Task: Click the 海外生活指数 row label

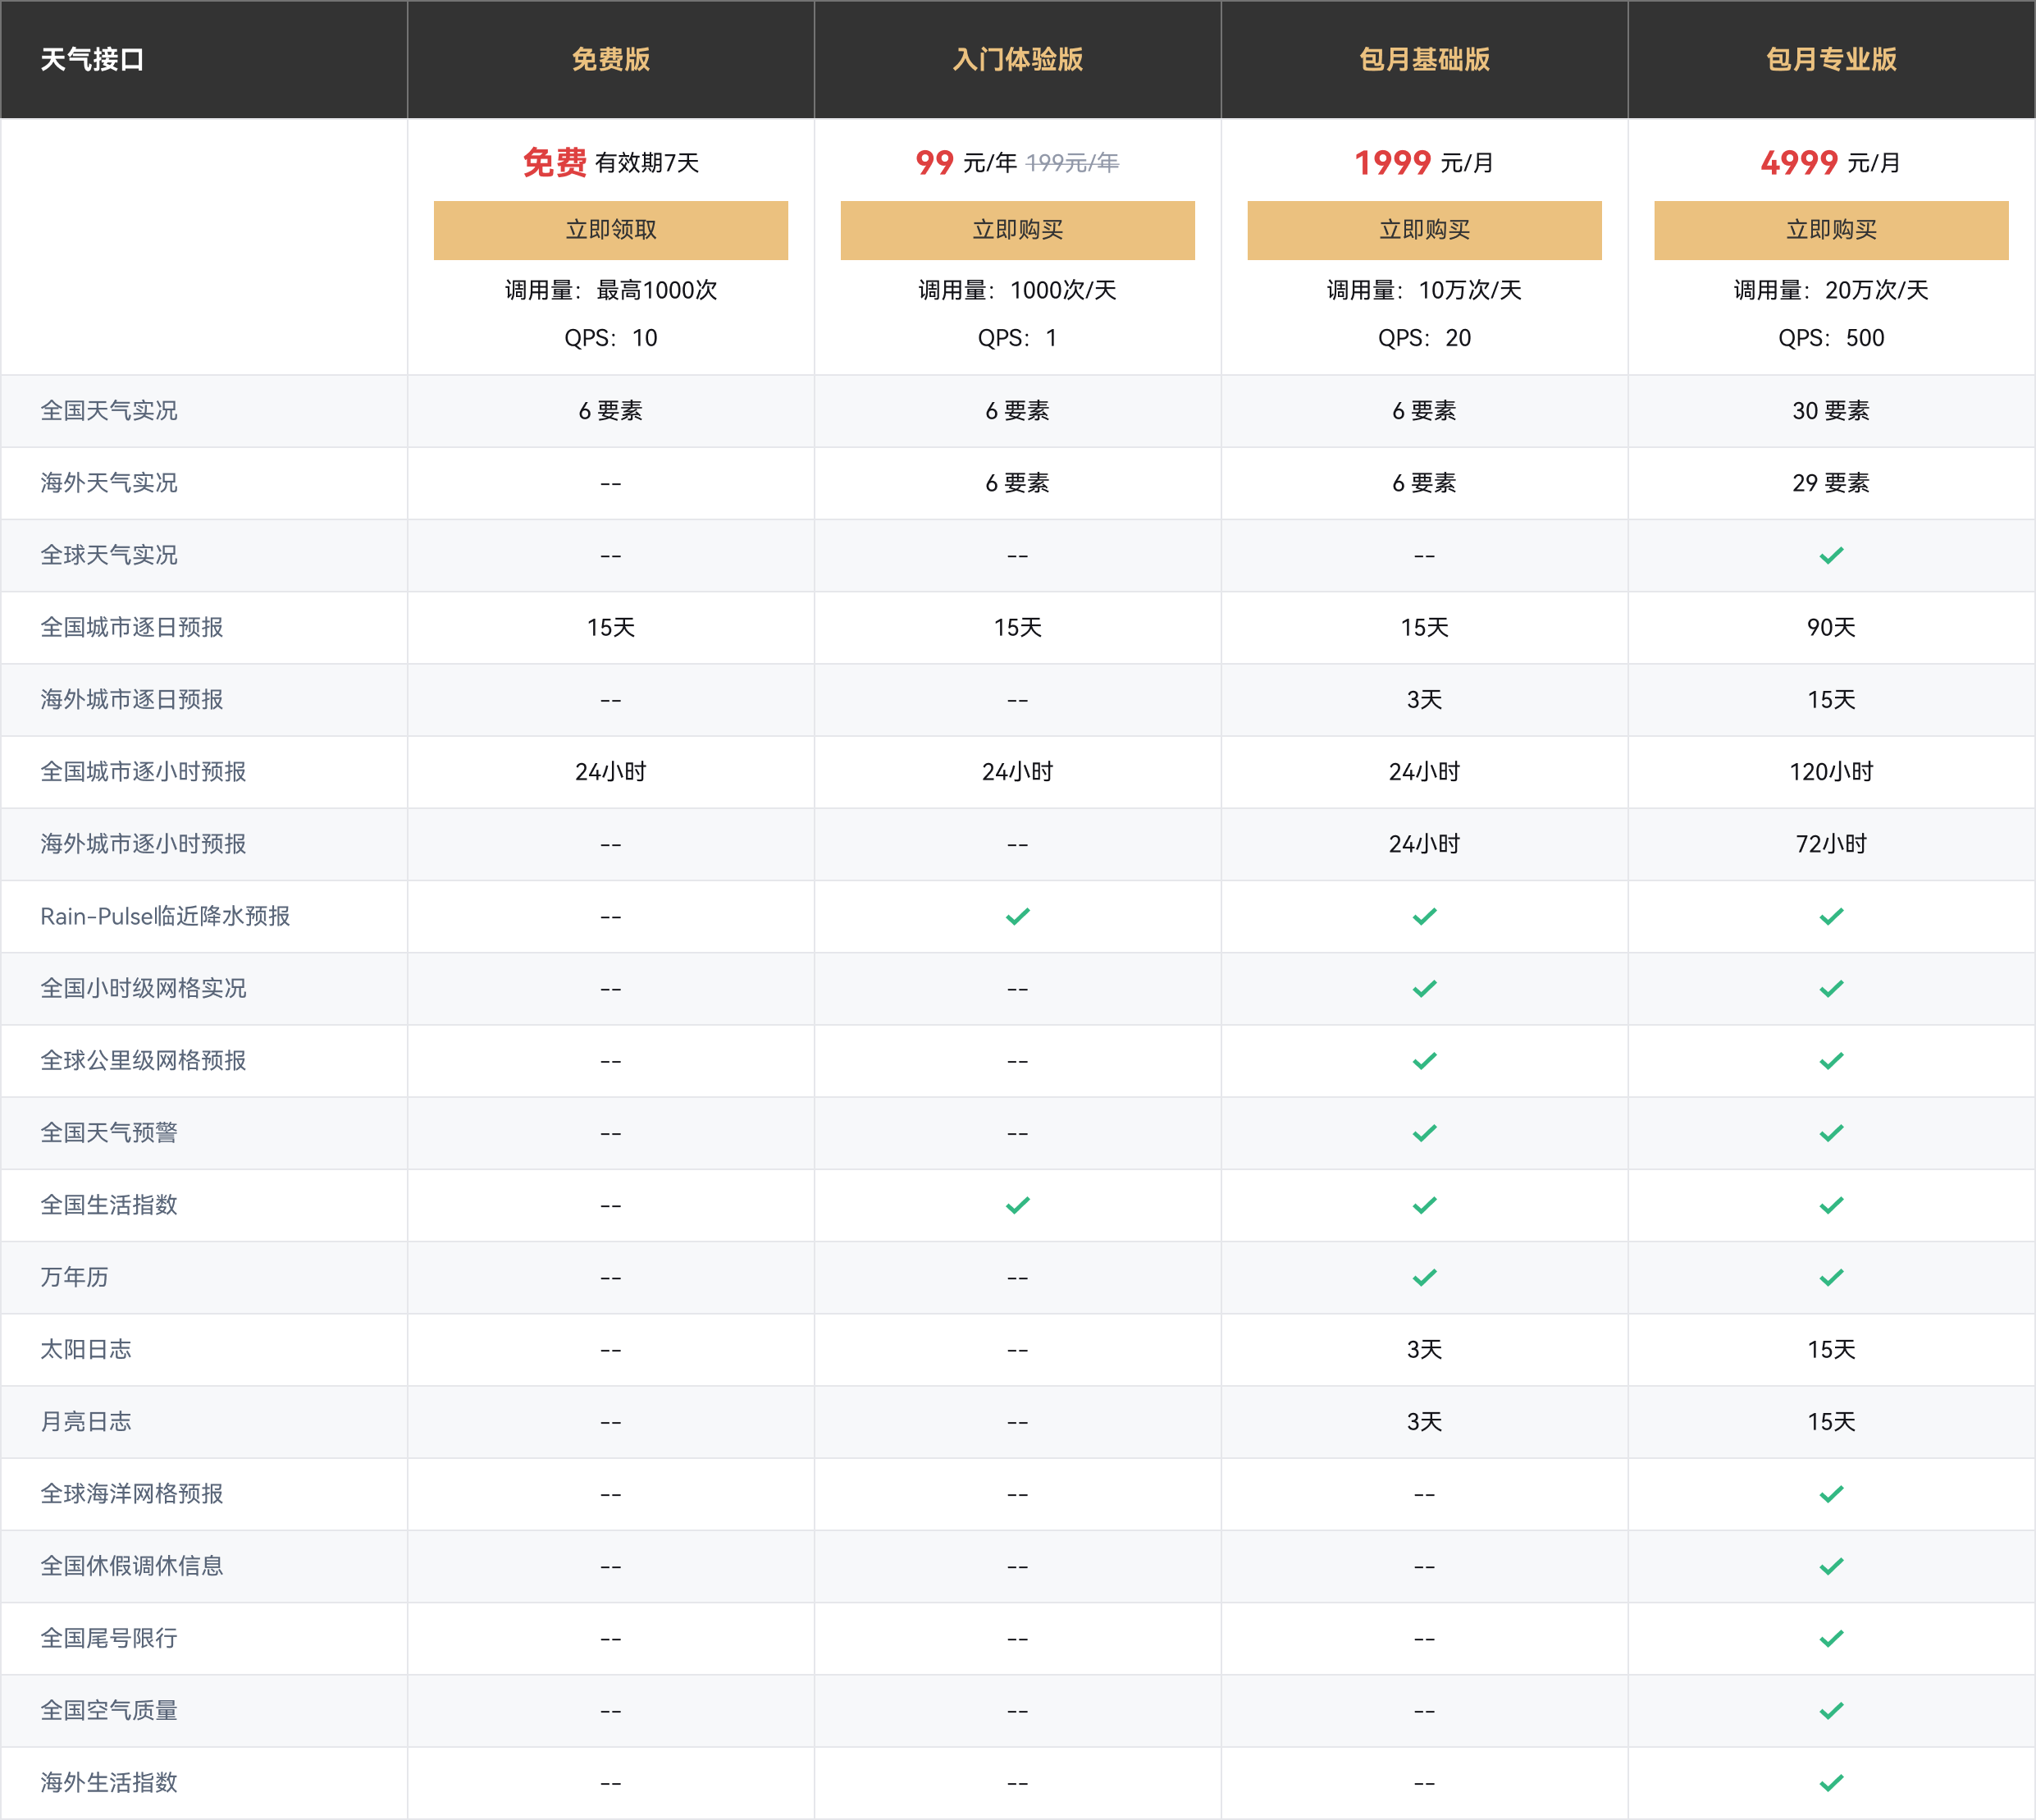Action: click(x=109, y=1782)
